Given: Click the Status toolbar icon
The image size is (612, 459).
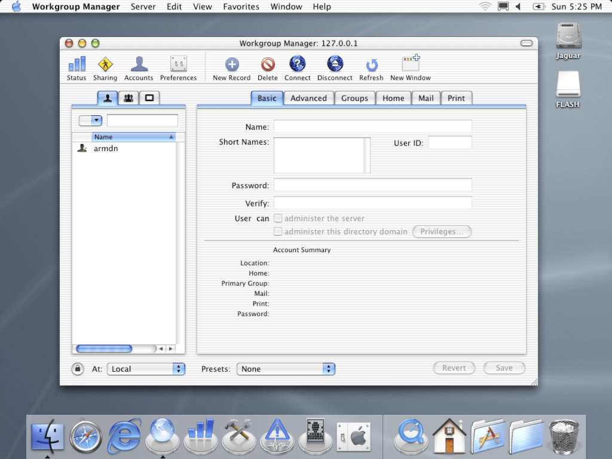Looking at the screenshot, I should point(76,65).
